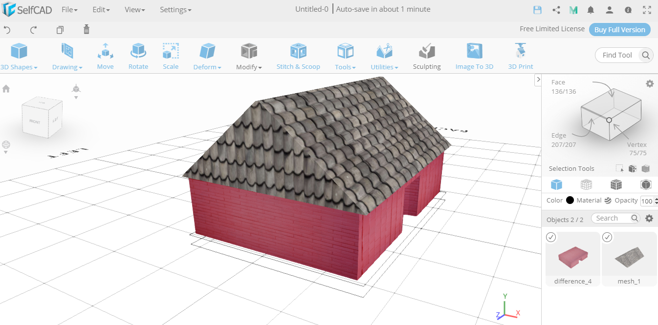This screenshot has height=325, width=658.
Task: Click the Share icon
Action: pos(556,10)
